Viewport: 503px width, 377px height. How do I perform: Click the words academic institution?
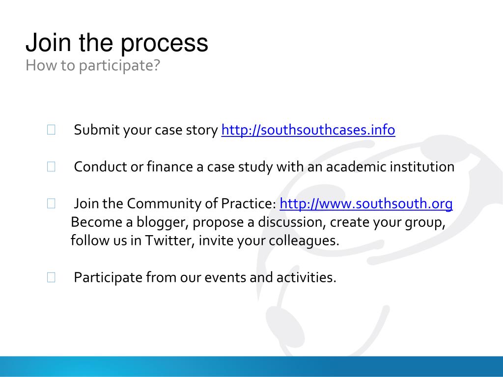[x=390, y=167]
